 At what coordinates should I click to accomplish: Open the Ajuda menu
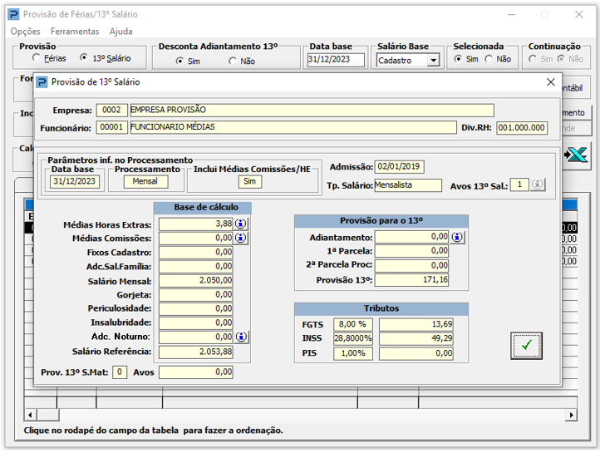point(120,31)
